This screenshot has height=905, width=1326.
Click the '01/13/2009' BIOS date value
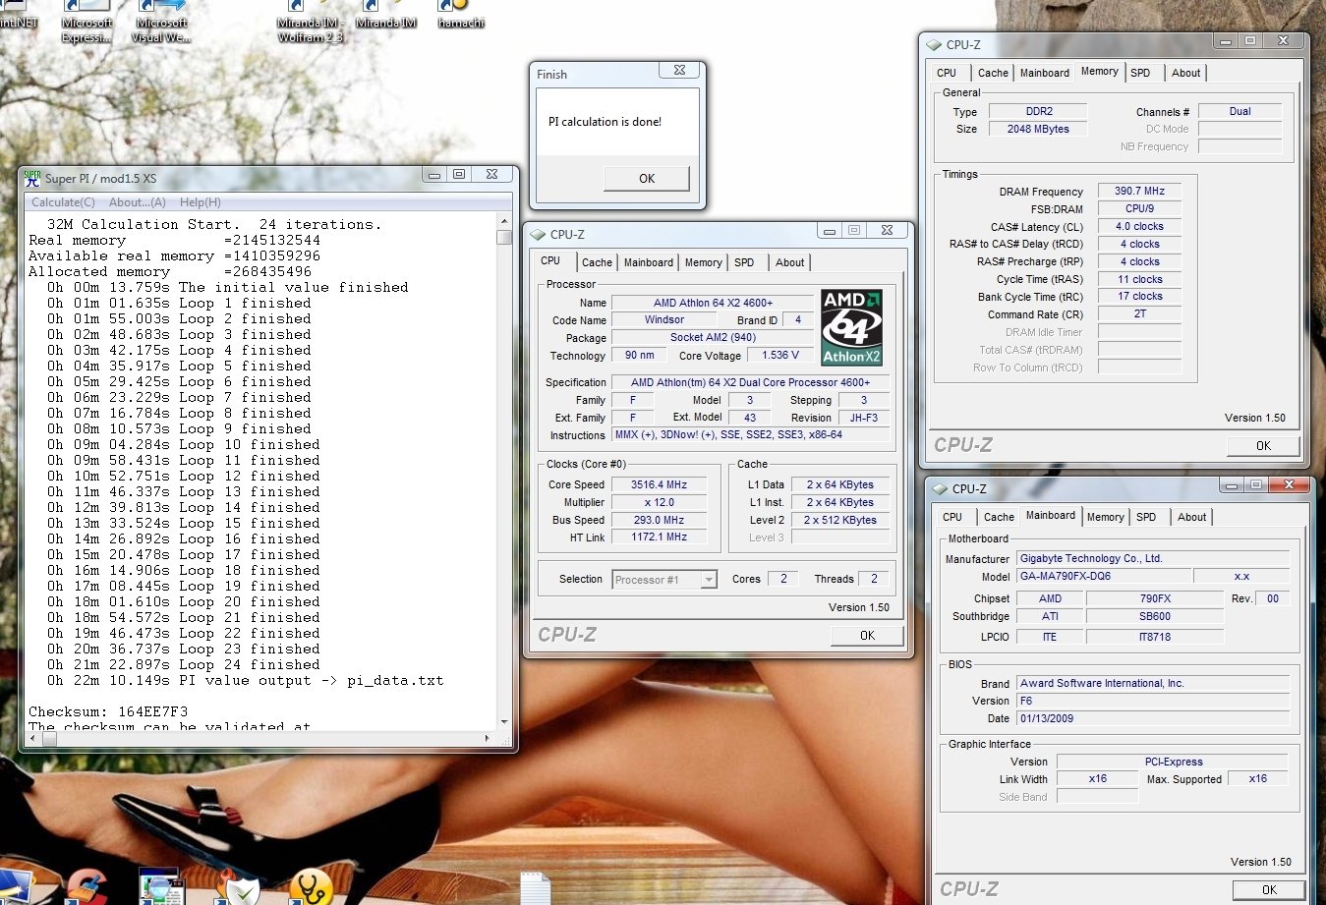point(1153,718)
